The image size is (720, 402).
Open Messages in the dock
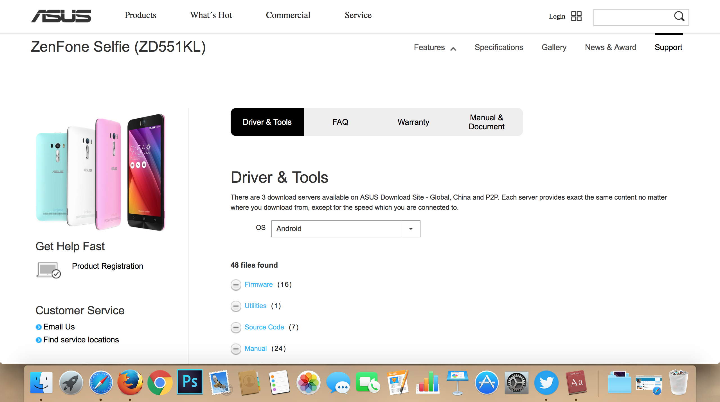(x=338, y=382)
